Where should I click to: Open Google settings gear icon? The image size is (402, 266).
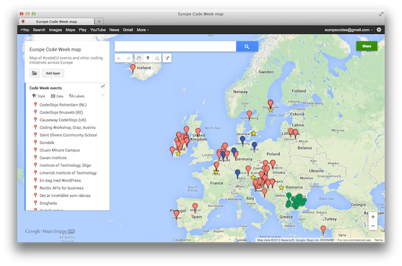378,30
